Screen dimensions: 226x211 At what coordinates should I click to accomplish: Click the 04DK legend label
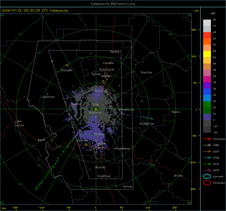(x=216, y=145)
